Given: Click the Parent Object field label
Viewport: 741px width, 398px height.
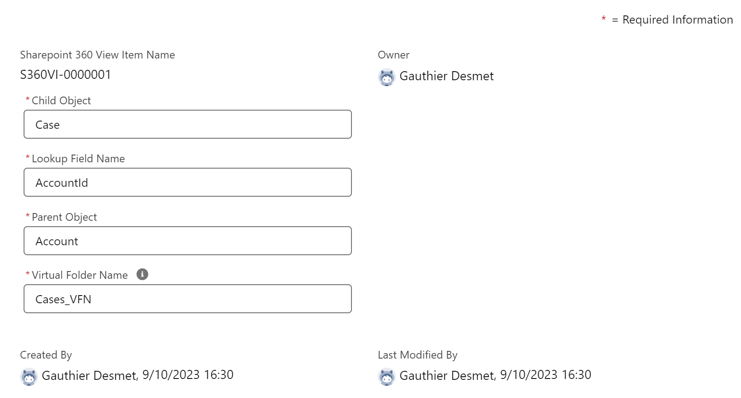Looking at the screenshot, I should tap(64, 217).
